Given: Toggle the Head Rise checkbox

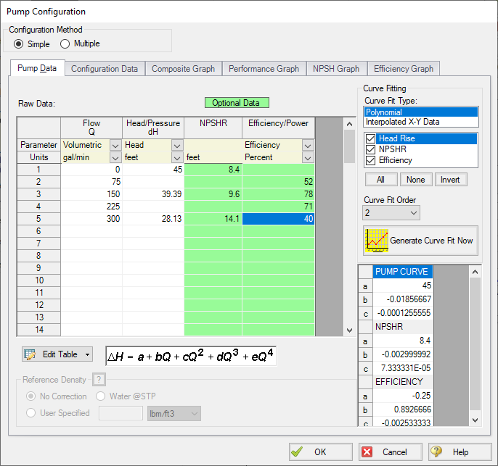Looking at the screenshot, I should [370, 138].
